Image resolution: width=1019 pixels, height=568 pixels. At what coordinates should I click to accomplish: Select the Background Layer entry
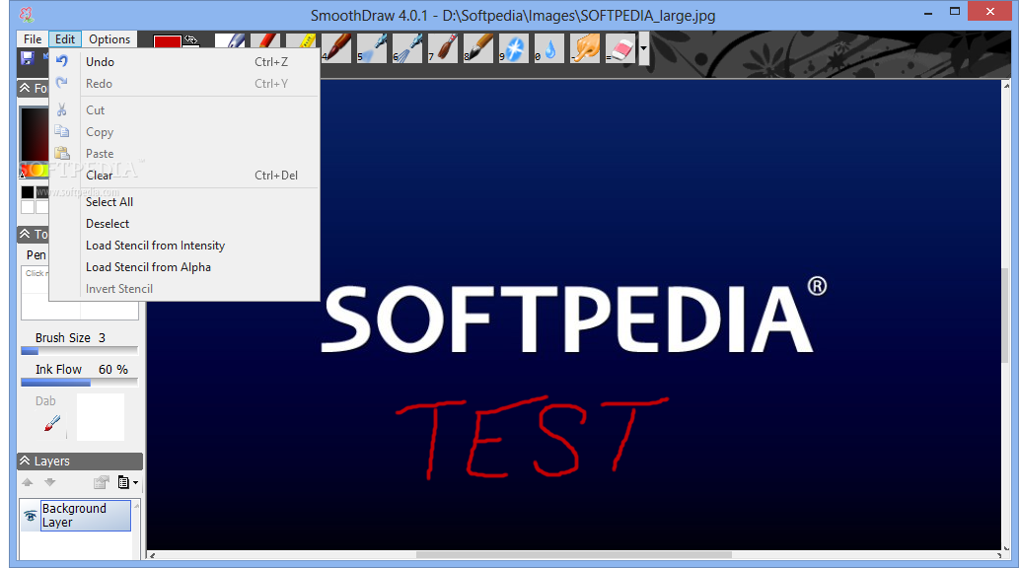86,516
